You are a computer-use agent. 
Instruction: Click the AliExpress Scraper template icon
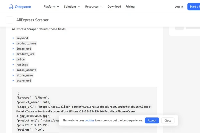10,20
